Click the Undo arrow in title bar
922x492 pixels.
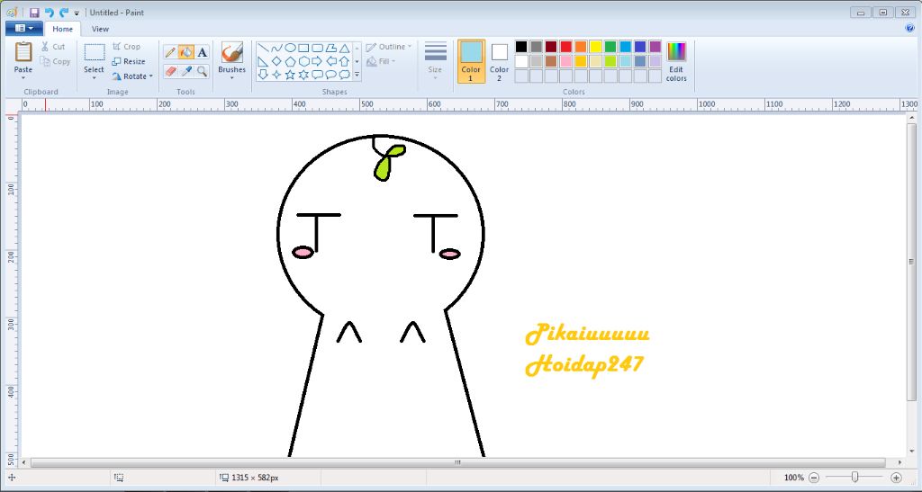[x=50, y=13]
